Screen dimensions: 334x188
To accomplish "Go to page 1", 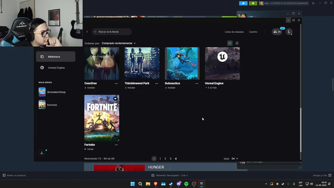I will (160, 158).
